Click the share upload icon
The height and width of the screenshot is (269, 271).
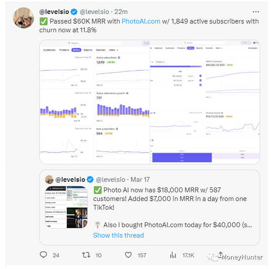[x=220, y=255]
